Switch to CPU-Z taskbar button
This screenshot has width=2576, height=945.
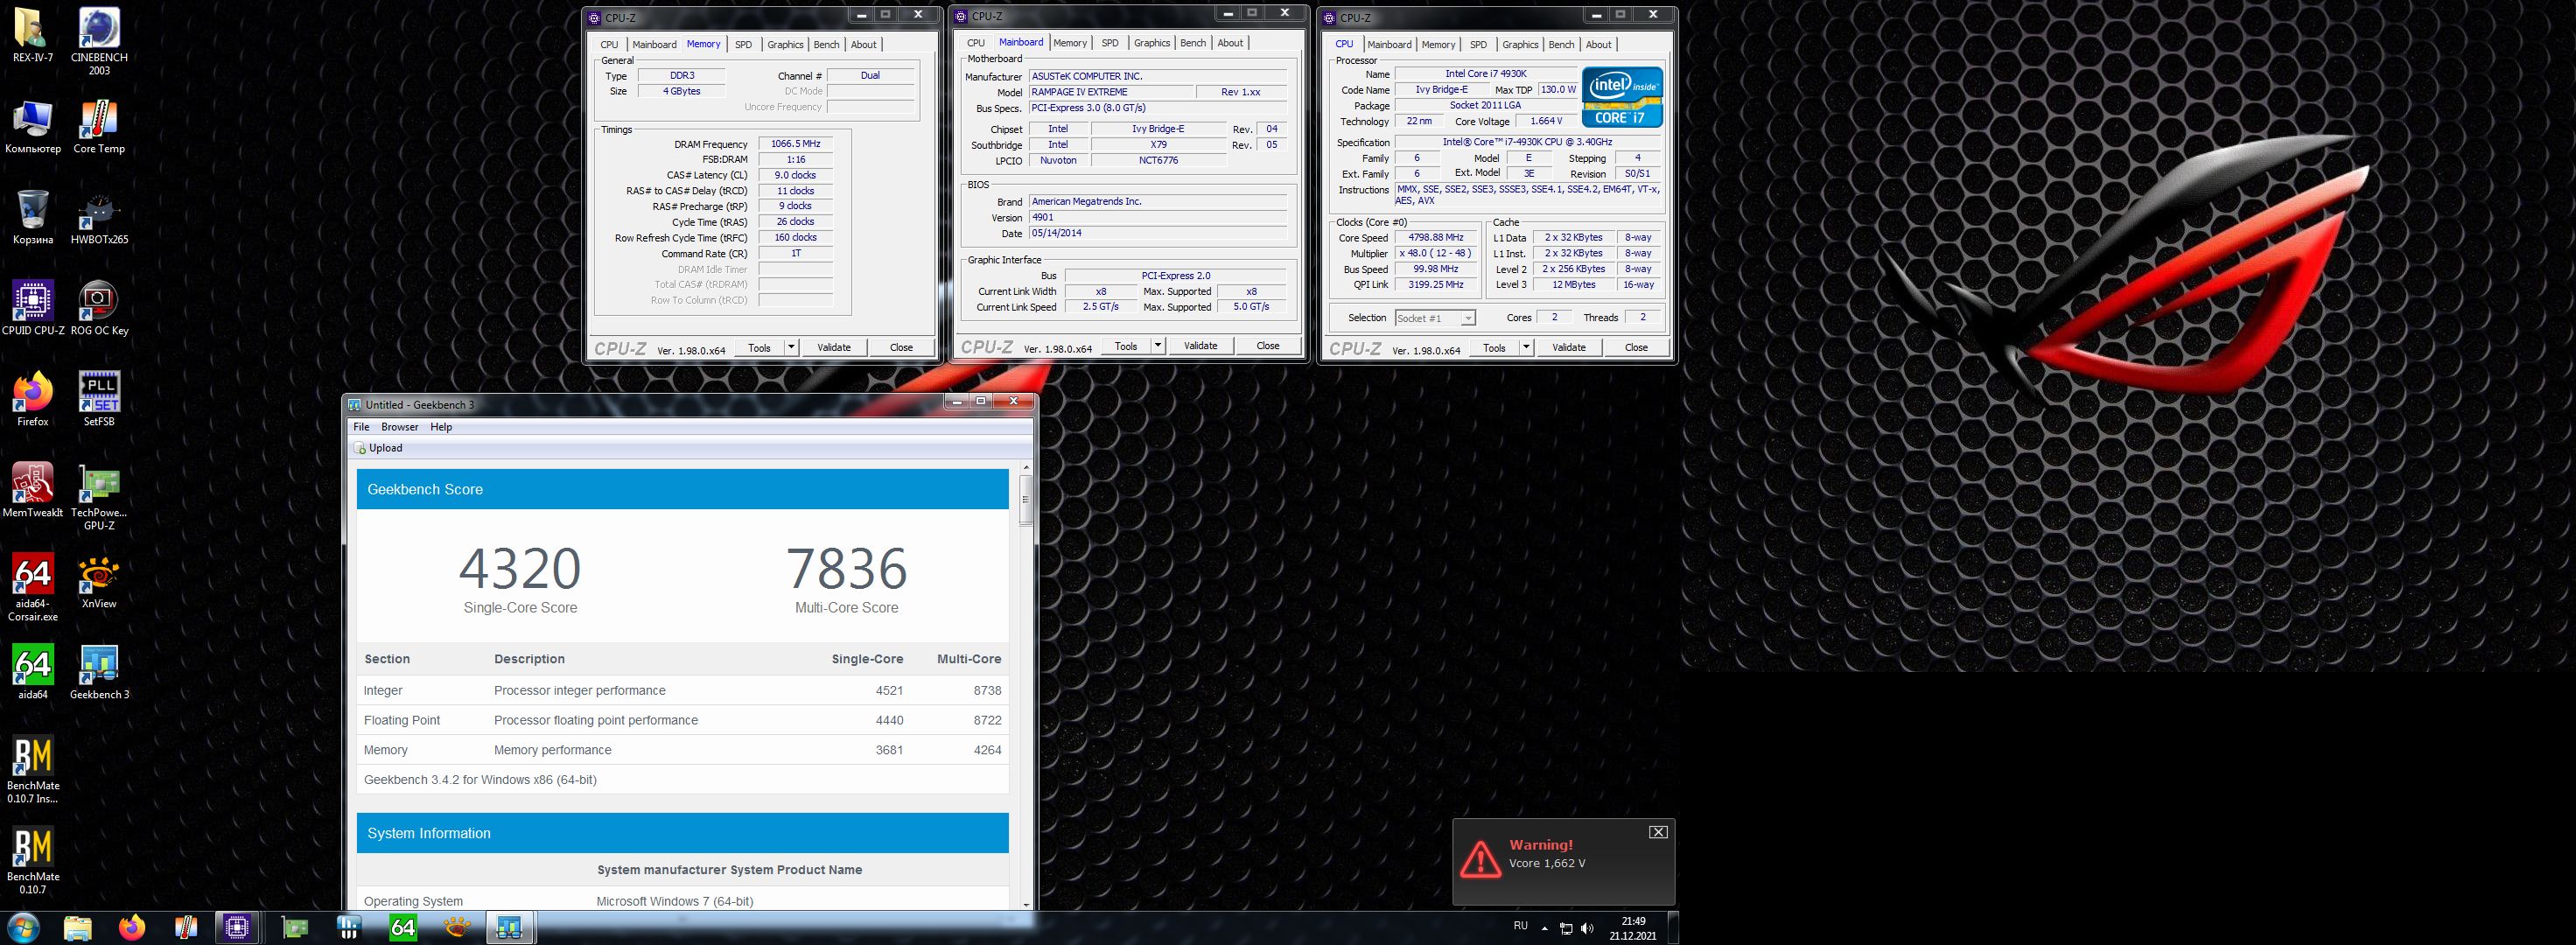[x=237, y=928]
